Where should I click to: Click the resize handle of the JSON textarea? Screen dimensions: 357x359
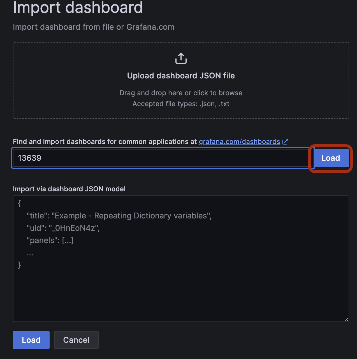[347, 319]
